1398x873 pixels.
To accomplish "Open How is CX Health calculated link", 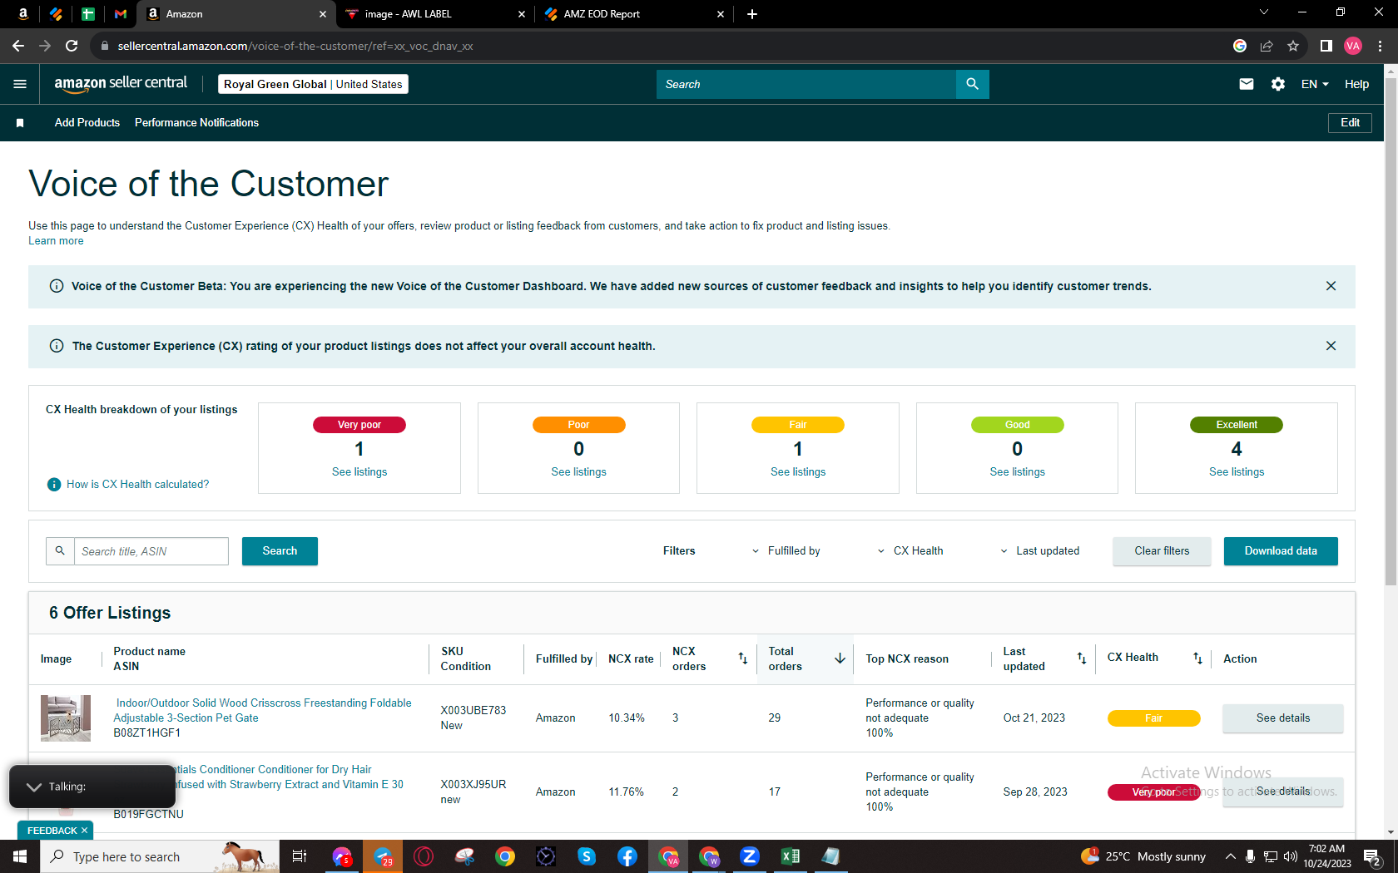I will coord(138,485).
